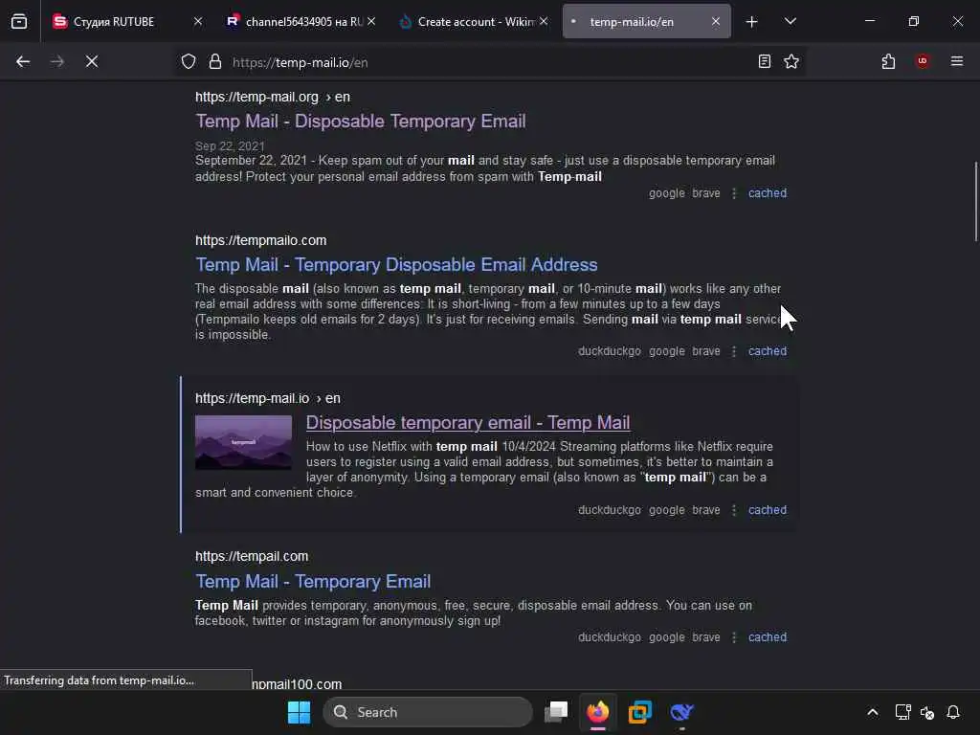
Task: Open the extensions puzzle icon
Action: tap(888, 61)
